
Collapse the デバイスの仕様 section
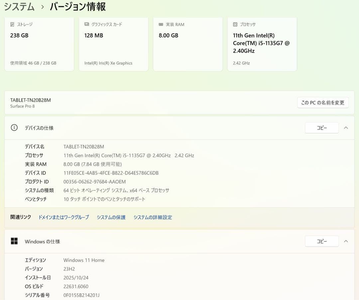point(346,128)
